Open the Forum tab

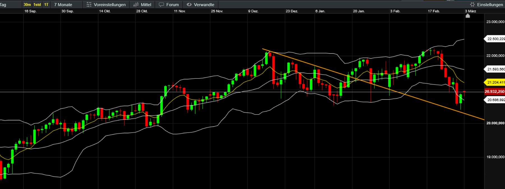(x=169, y=5)
